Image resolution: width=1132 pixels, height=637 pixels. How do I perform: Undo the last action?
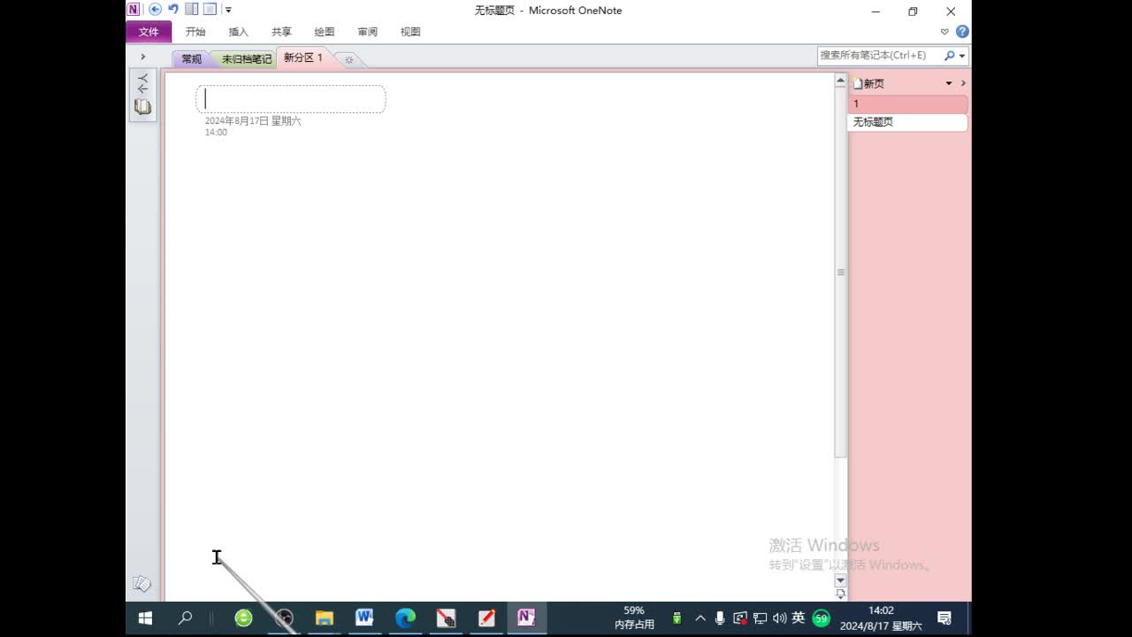pyautogui.click(x=173, y=10)
